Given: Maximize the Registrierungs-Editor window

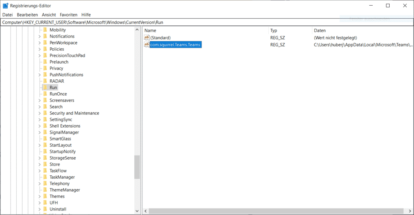Looking at the screenshot, I should pyautogui.click(x=388, y=6).
